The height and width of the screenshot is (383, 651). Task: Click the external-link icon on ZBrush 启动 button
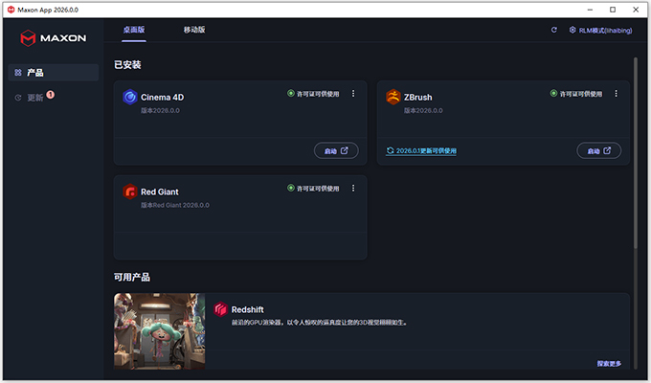point(607,150)
